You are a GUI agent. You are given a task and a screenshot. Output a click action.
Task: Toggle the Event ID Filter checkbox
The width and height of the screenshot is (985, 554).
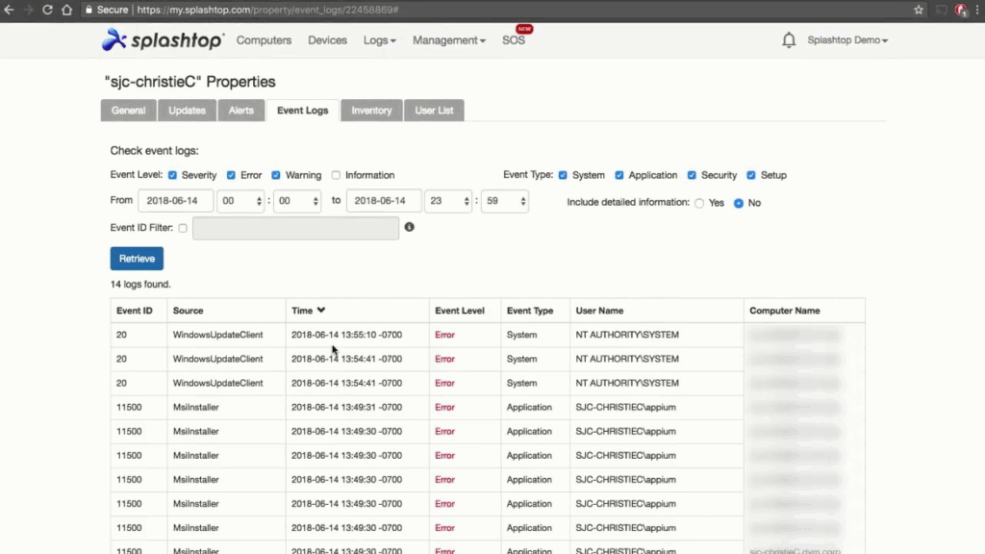183,228
